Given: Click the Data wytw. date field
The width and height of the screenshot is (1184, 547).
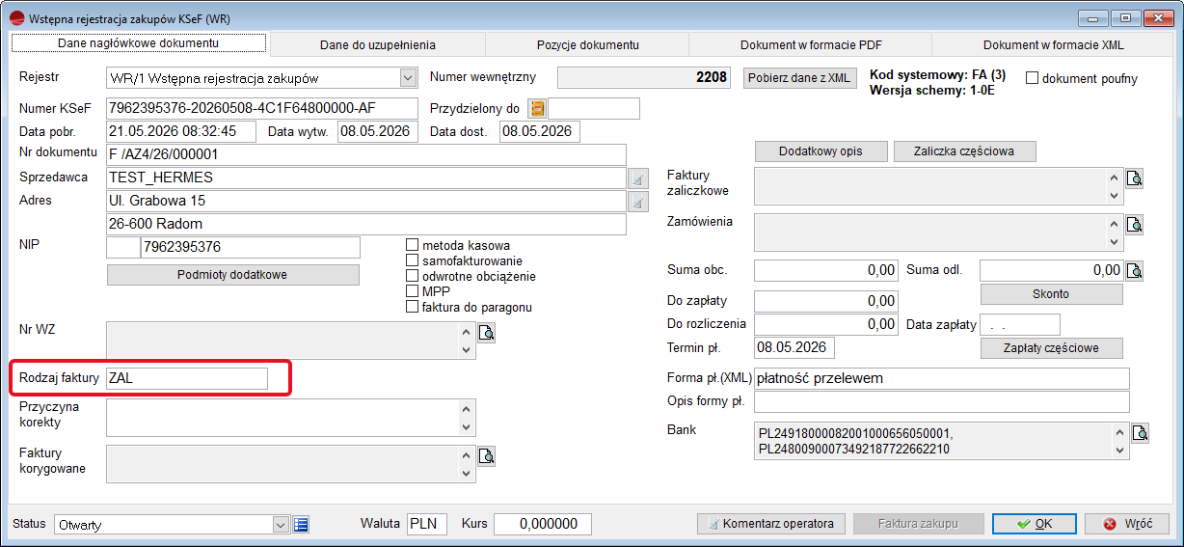Looking at the screenshot, I should click(x=378, y=131).
